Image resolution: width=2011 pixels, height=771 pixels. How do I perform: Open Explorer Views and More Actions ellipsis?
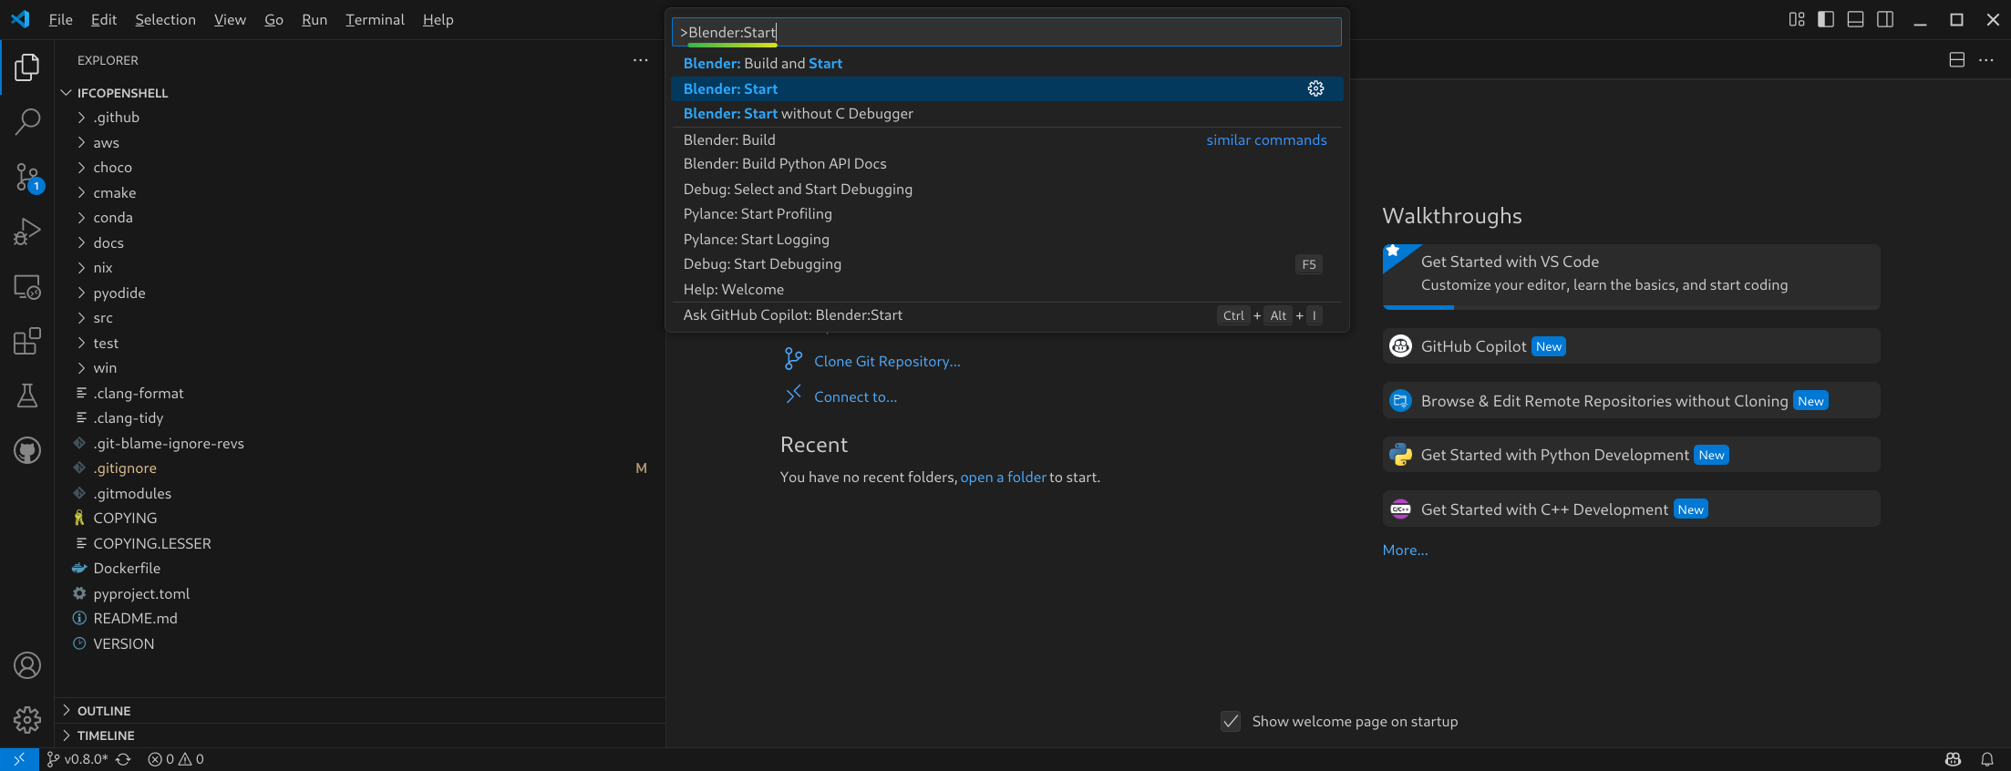coord(641,60)
